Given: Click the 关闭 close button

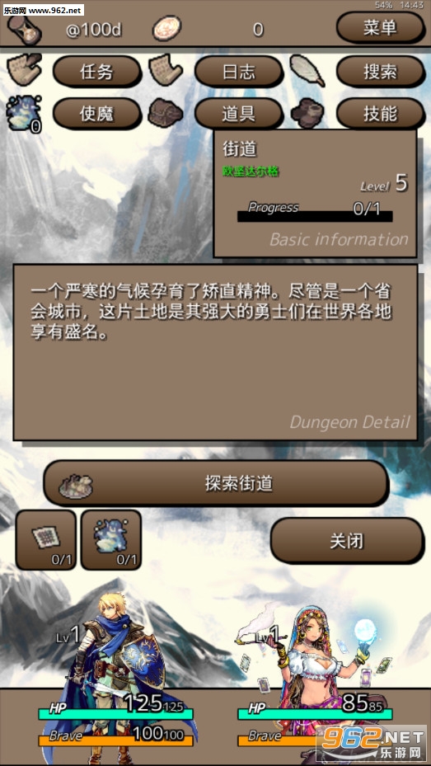Looking at the screenshot, I should coord(347,541).
